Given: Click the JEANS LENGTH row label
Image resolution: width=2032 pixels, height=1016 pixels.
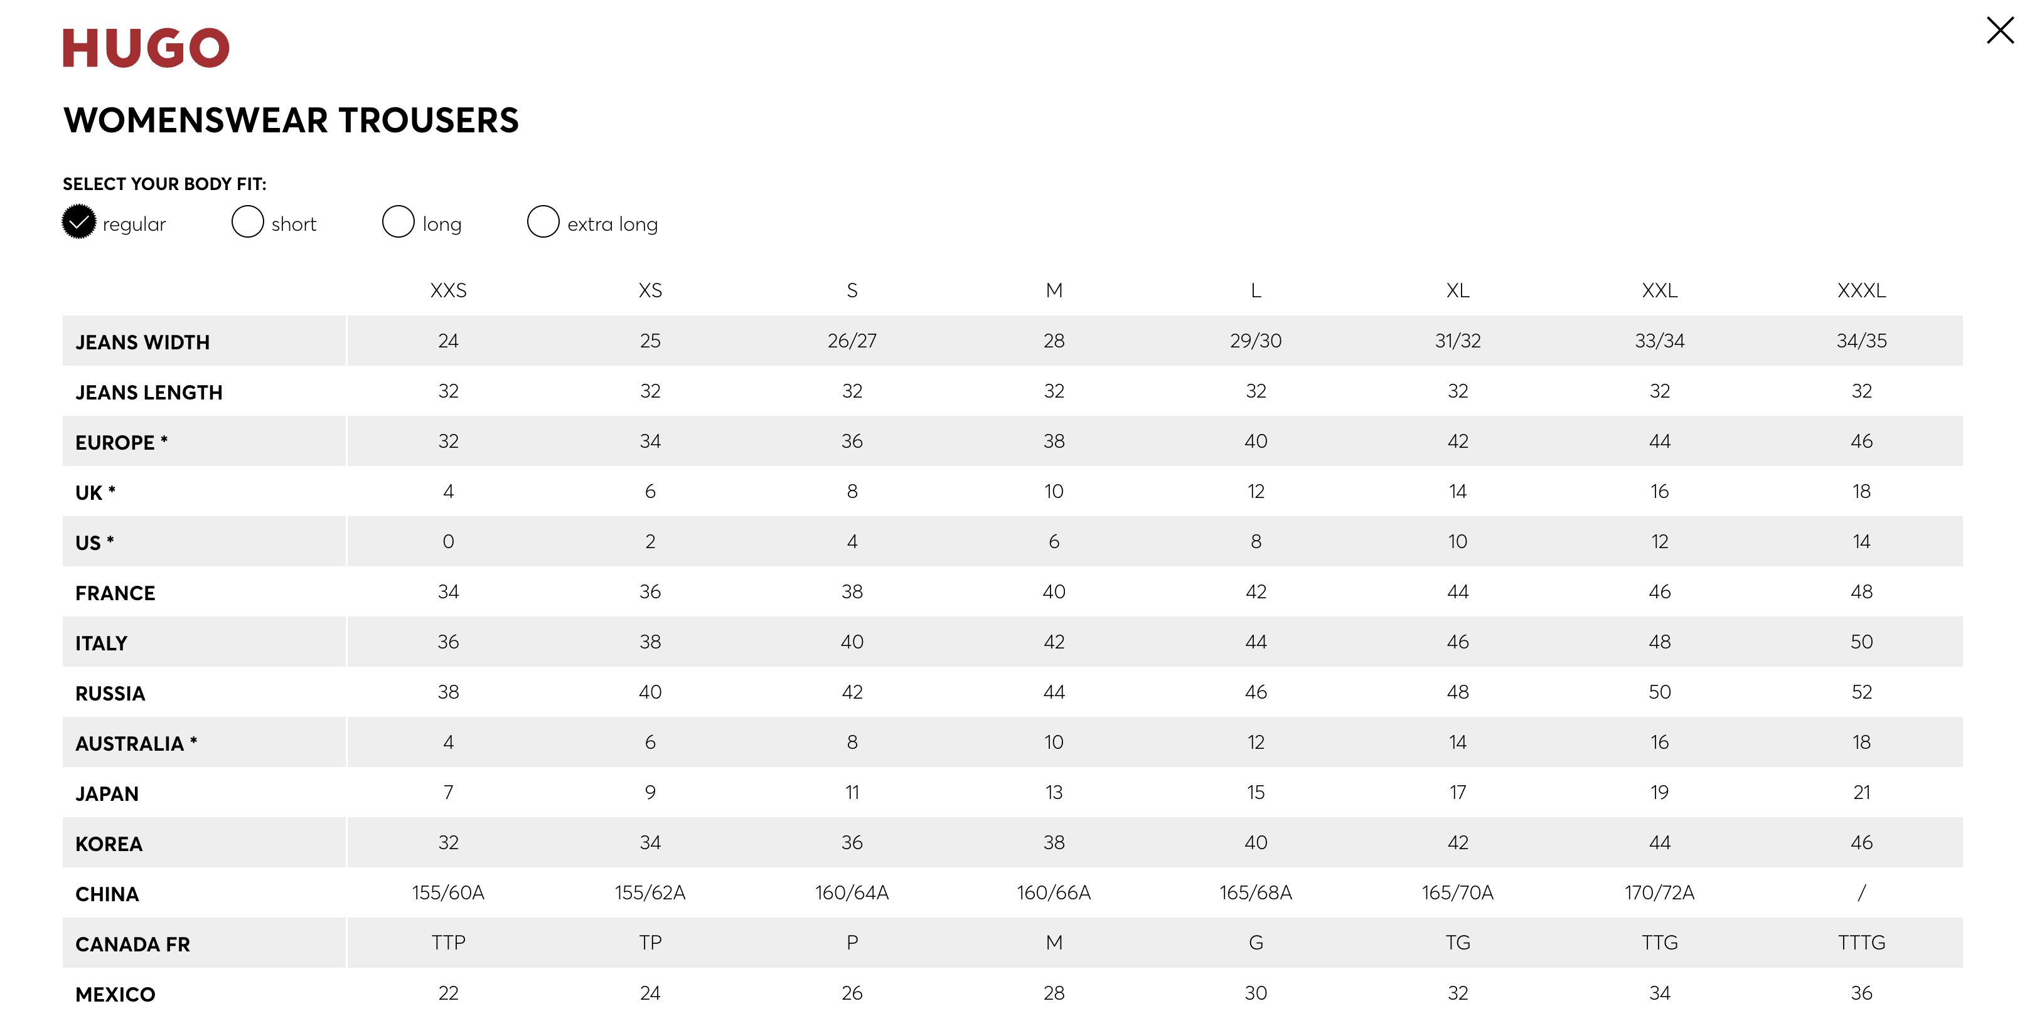Looking at the screenshot, I should 149,393.
